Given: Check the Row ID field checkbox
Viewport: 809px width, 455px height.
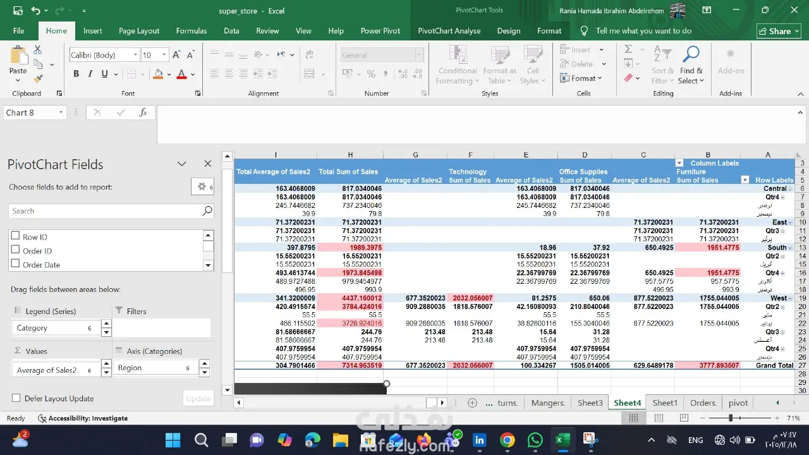Looking at the screenshot, I should tap(16, 236).
